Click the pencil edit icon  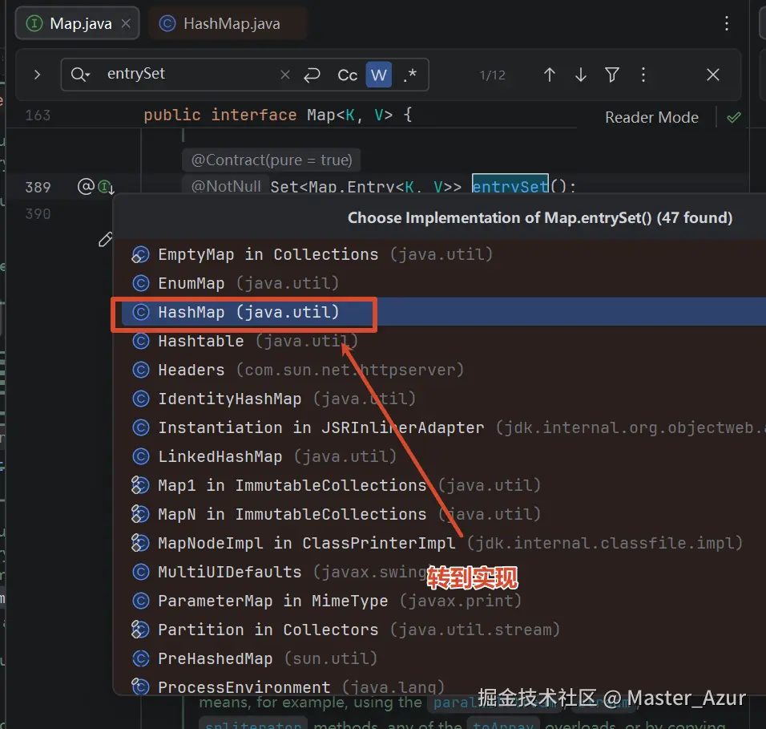click(105, 240)
